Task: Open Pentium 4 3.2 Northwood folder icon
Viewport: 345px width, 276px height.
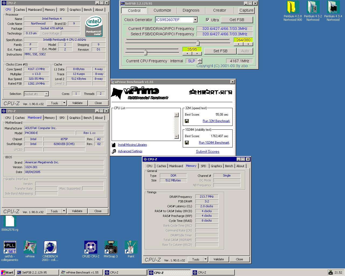Action: tap(313, 7)
